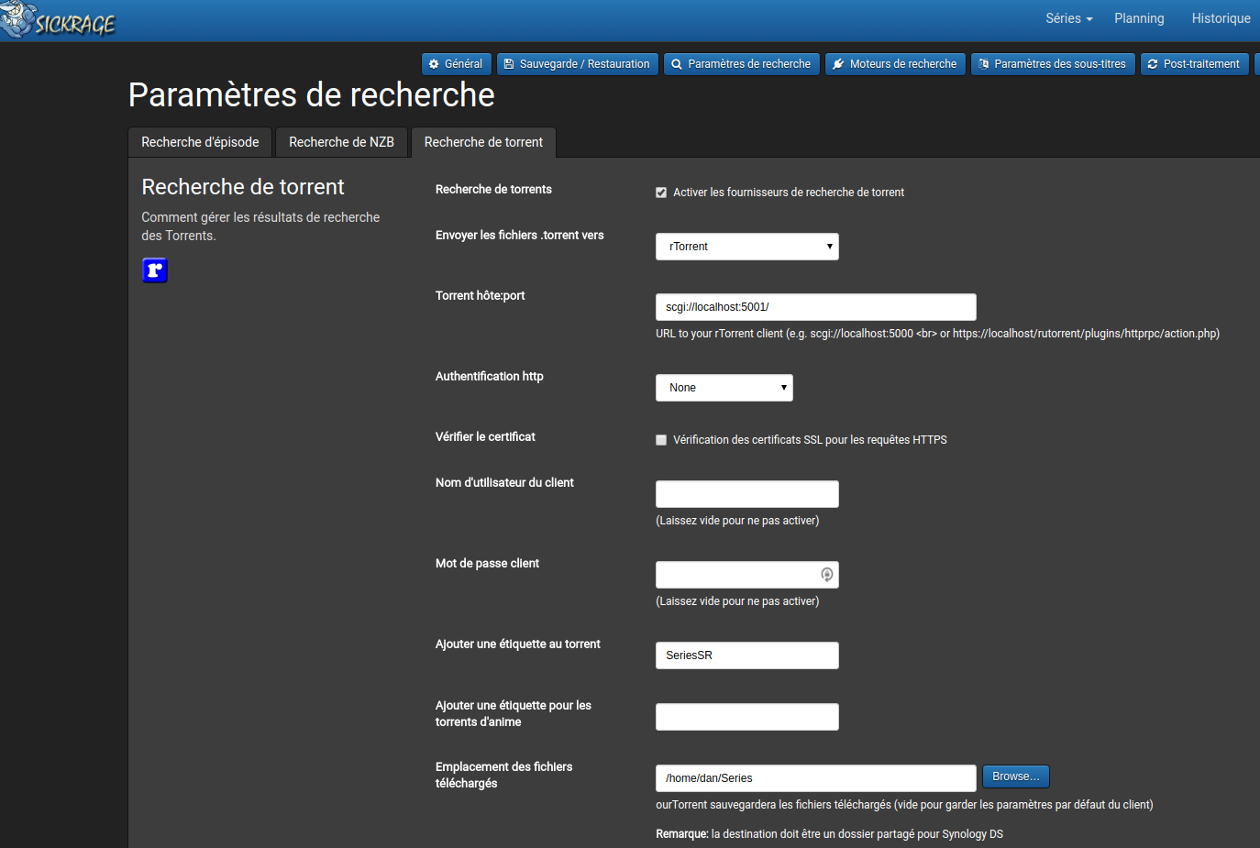Go to the Historique page

[1221, 18]
